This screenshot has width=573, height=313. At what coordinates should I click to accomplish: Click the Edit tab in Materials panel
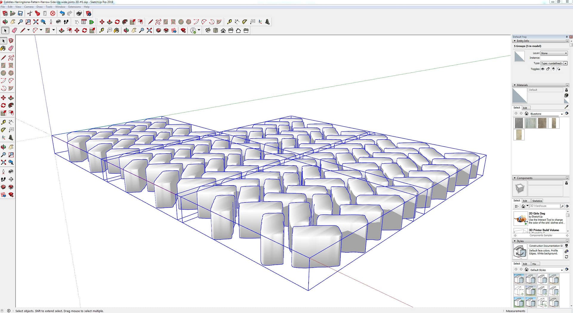(525, 108)
